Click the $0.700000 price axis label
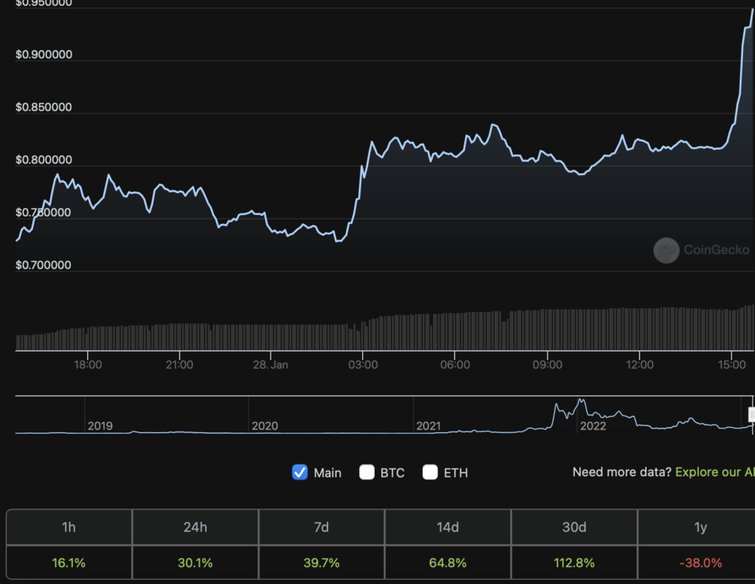 (x=44, y=265)
